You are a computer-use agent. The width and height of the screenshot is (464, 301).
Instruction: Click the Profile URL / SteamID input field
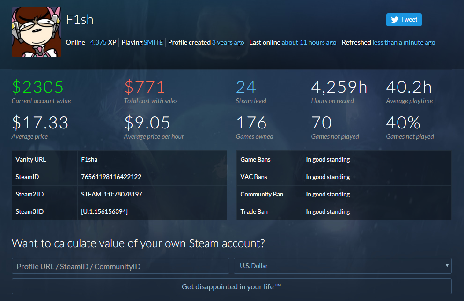[x=120, y=266]
